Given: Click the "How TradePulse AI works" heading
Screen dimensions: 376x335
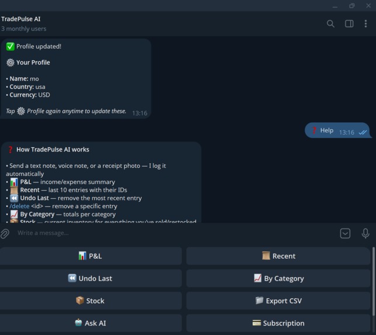Looking at the screenshot, I should pyautogui.click(x=53, y=150).
